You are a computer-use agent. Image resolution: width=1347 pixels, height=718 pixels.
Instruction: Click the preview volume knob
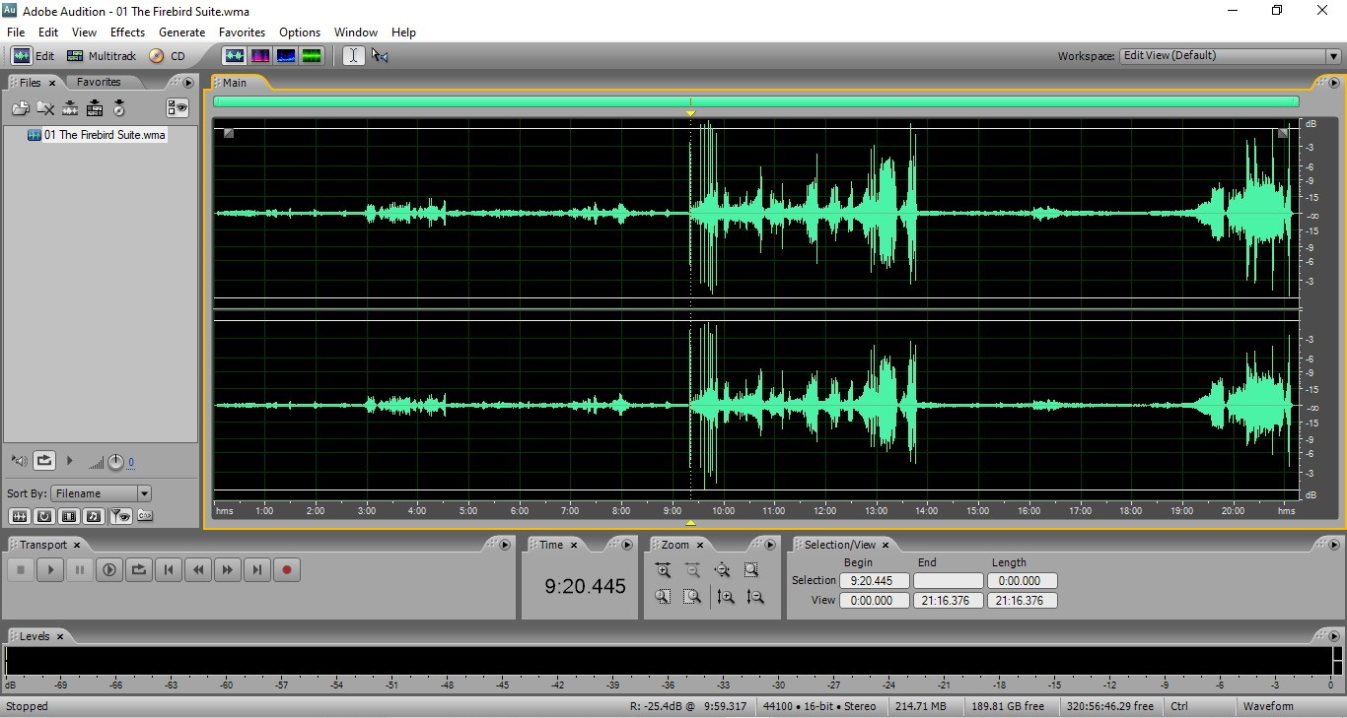pos(115,462)
